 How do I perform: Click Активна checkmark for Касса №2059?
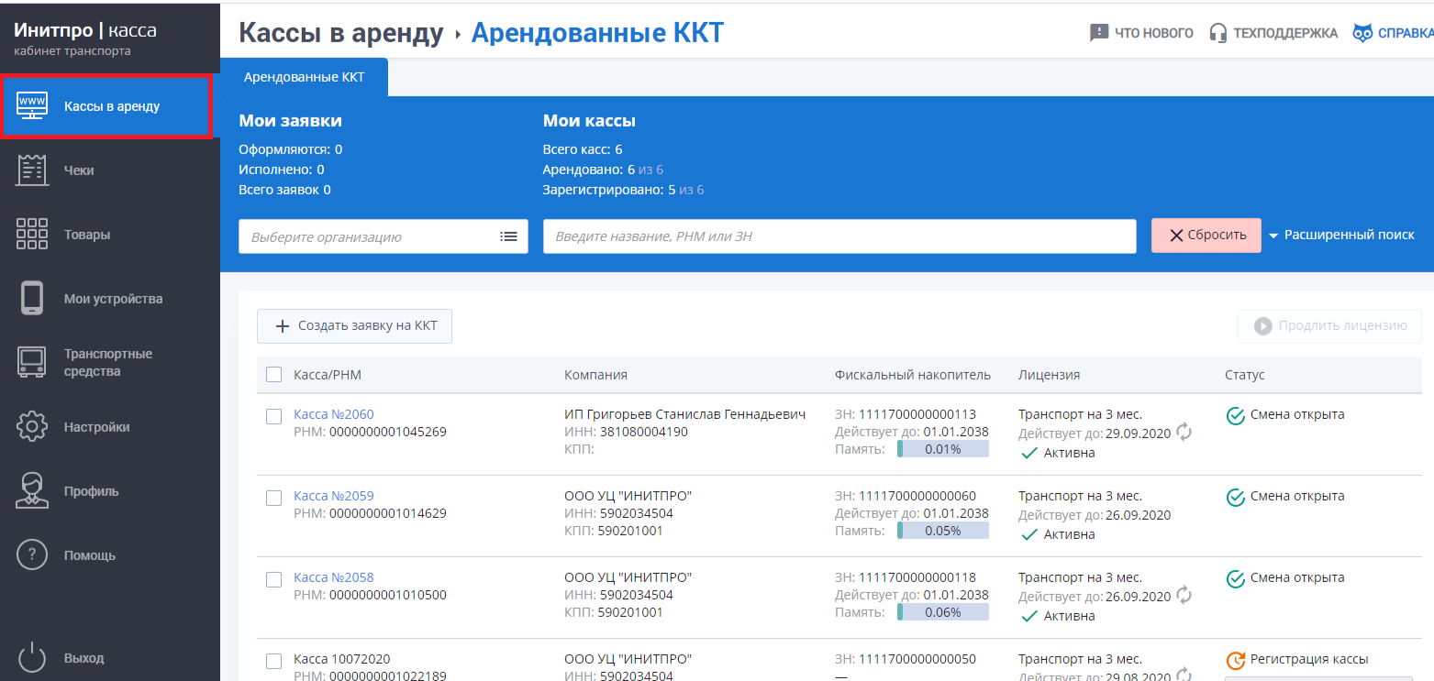pos(1029,534)
